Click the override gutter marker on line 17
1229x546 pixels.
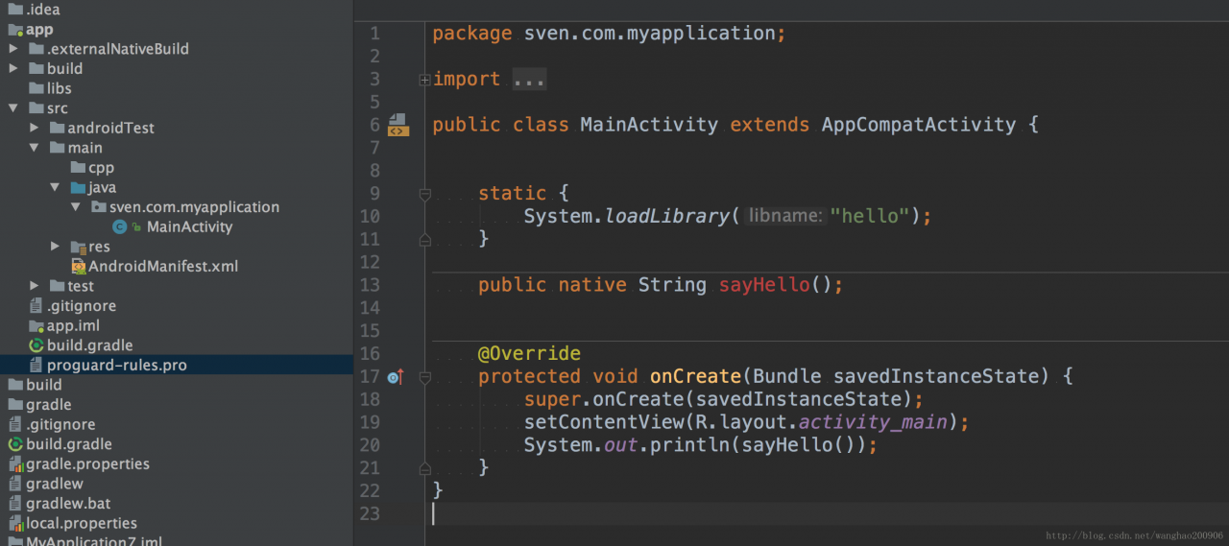[x=395, y=377]
